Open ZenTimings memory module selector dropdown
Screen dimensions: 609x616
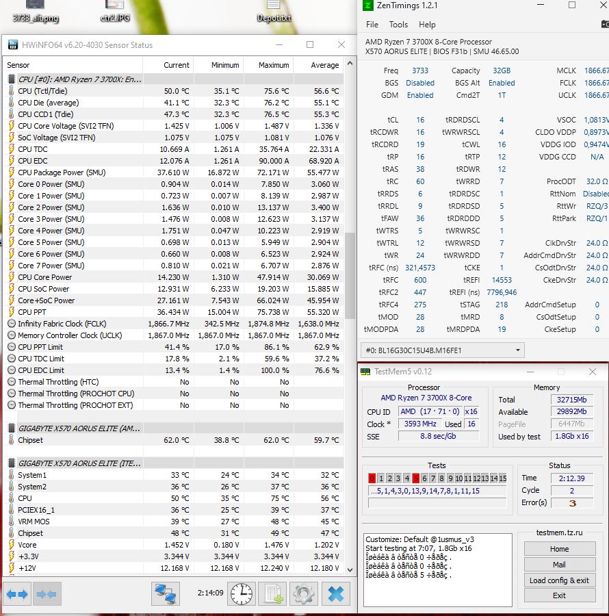[443, 350]
